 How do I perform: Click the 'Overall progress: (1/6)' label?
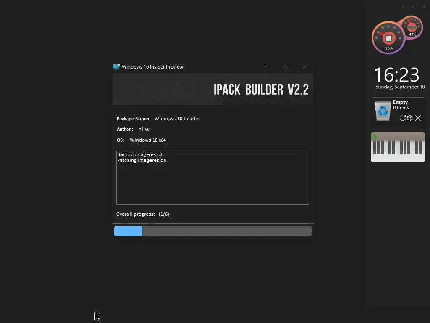143,214
